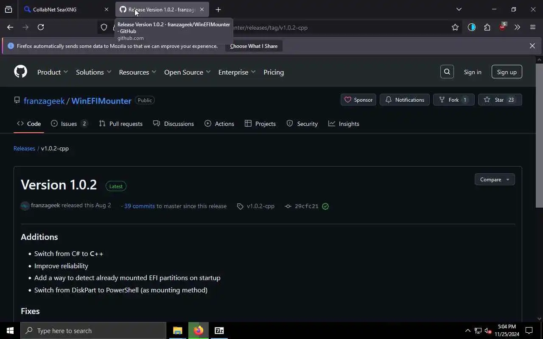Open the v1.0.2-cpp tag link
Viewport: 543px width, 339px height.
click(x=256, y=206)
